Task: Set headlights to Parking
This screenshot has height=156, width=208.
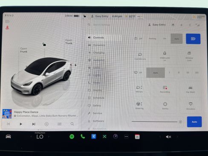Action: click(x=153, y=38)
